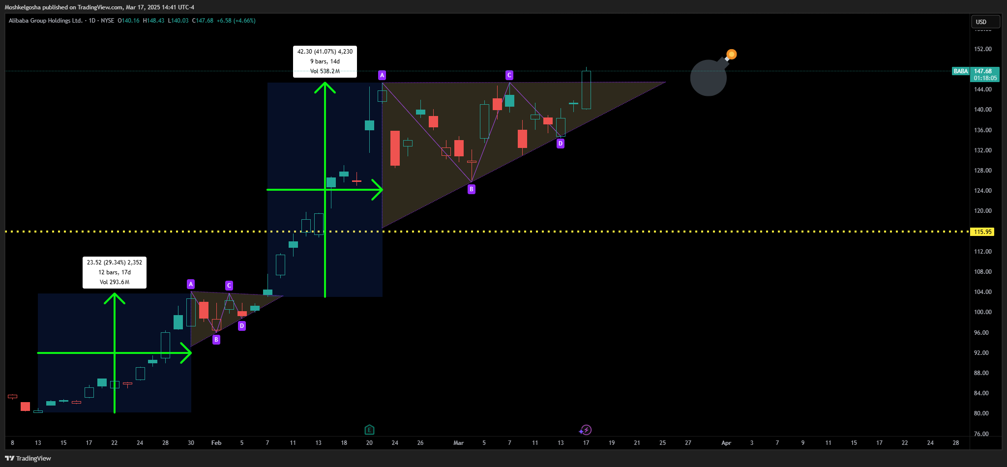Click the close value C147.68
The width and height of the screenshot is (1007, 467).
[x=203, y=21]
